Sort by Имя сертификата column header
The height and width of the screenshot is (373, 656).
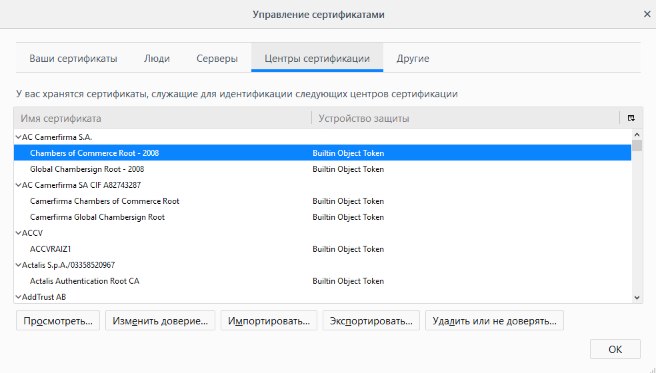coord(163,119)
